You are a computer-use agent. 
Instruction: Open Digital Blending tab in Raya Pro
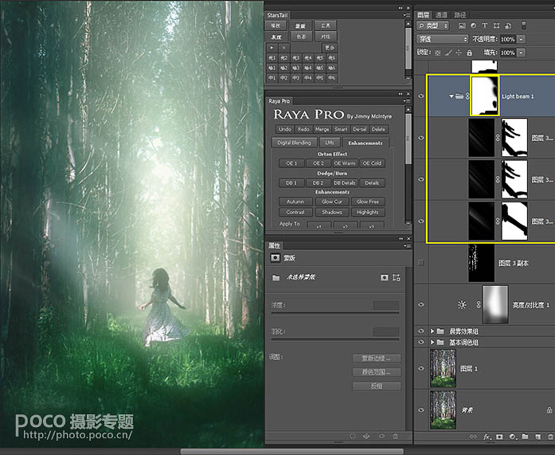(294, 143)
